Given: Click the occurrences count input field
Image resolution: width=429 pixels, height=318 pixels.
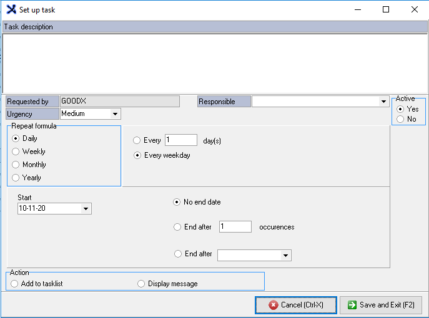Looking at the screenshot, I should [x=235, y=227].
